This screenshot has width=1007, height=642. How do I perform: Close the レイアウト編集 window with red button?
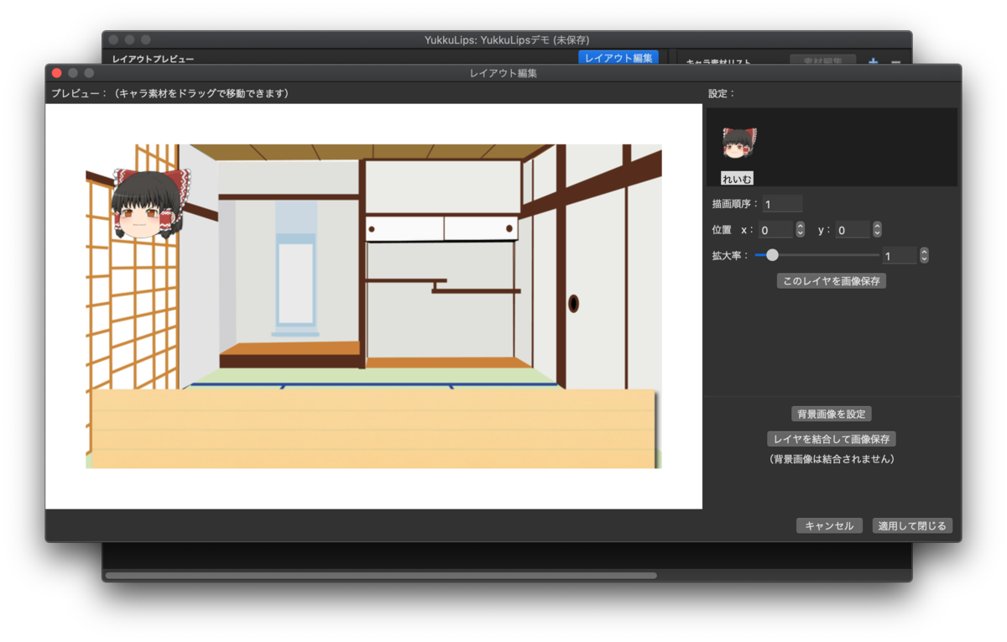(x=57, y=73)
